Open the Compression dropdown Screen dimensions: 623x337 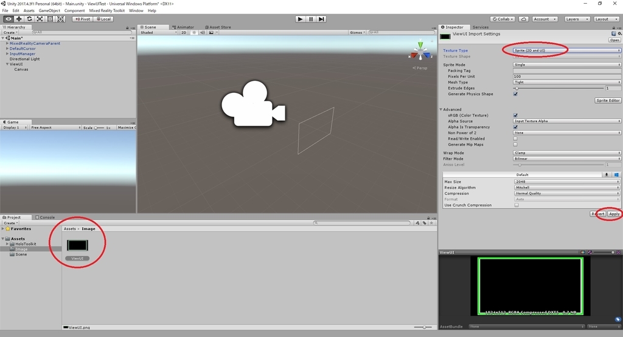pyautogui.click(x=567, y=194)
